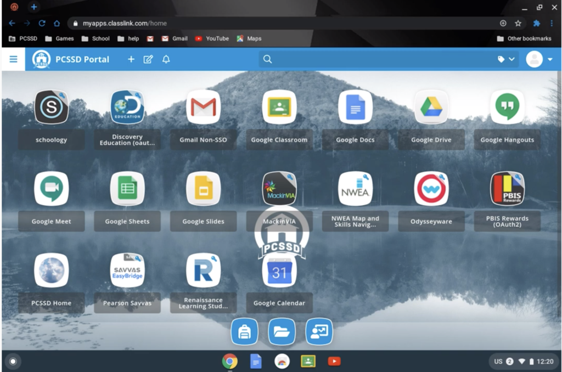Launch Discovery Education app
This screenshot has height=372, width=562.
click(x=127, y=107)
